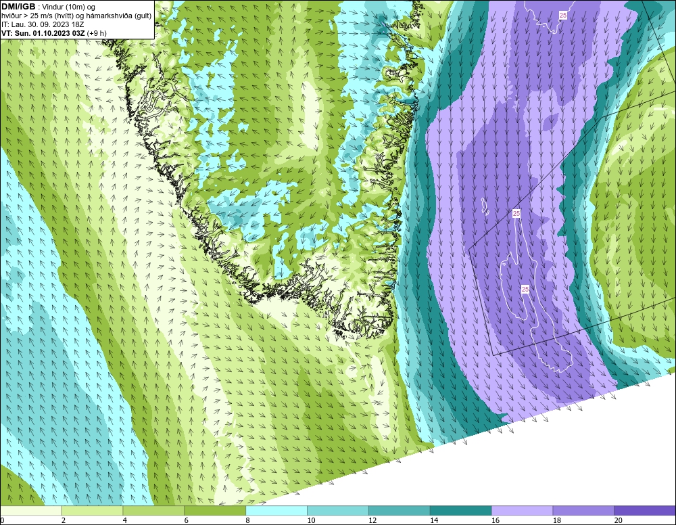The height and width of the screenshot is (525, 676).
Task: Click the legend scale value '8'
Action: pyautogui.click(x=248, y=521)
